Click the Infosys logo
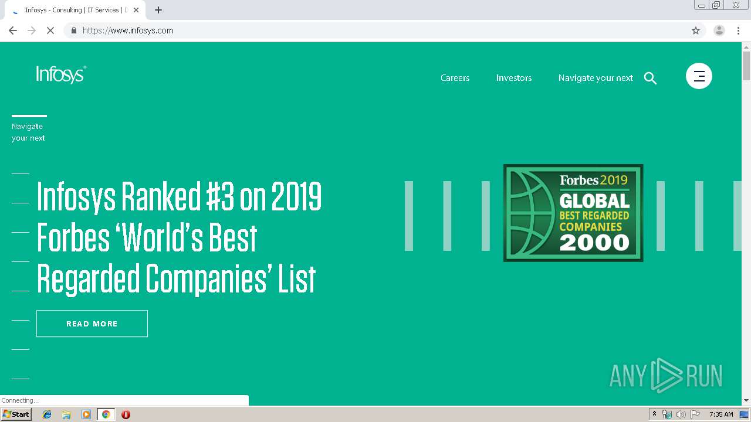 tap(61, 74)
